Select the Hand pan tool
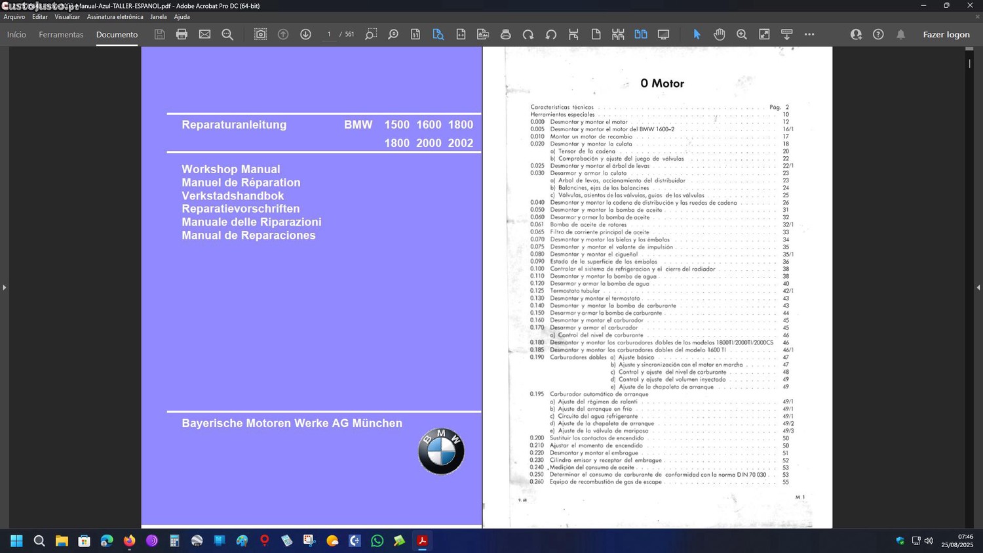The width and height of the screenshot is (983, 553). 719,34
